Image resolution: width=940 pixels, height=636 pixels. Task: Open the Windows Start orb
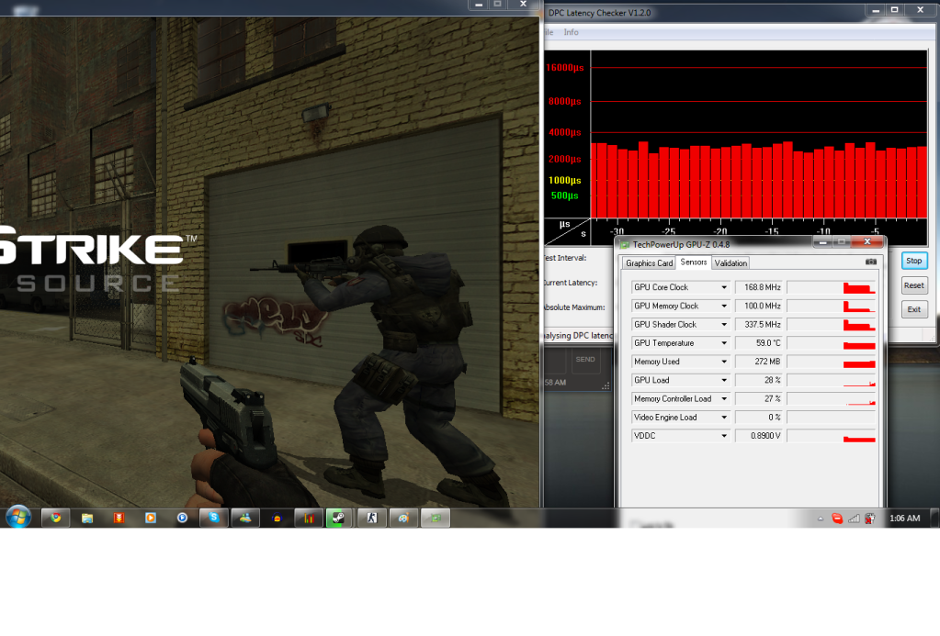(18, 518)
